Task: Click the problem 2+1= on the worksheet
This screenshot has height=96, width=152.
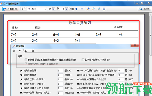Action: (x=78, y=41)
